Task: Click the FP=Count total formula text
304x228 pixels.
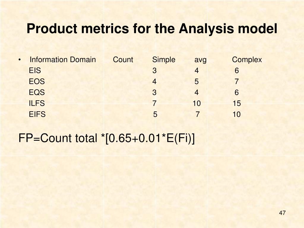Action: click(x=107, y=138)
